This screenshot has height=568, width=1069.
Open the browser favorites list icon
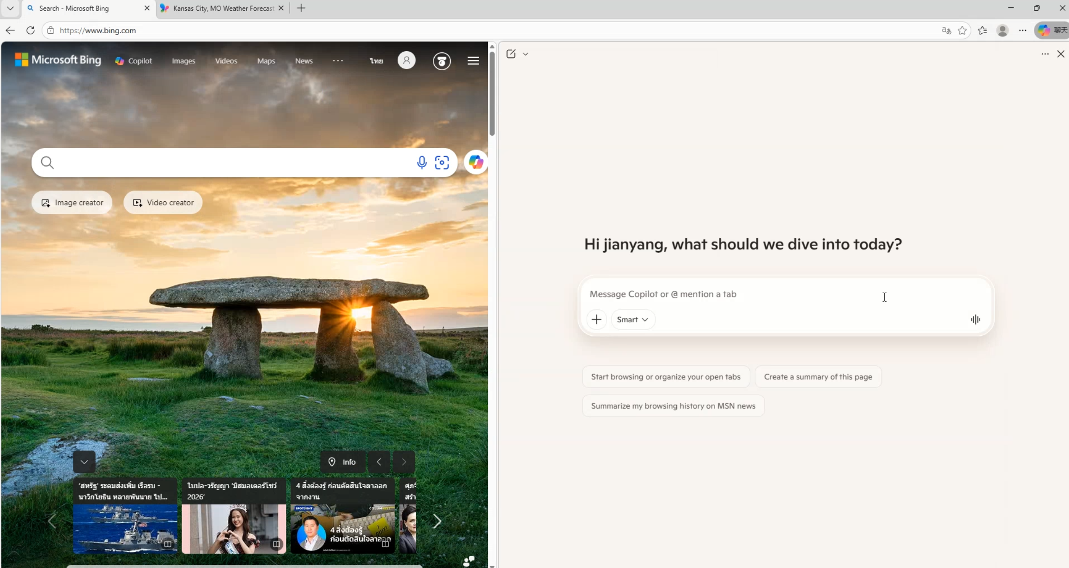[982, 30]
